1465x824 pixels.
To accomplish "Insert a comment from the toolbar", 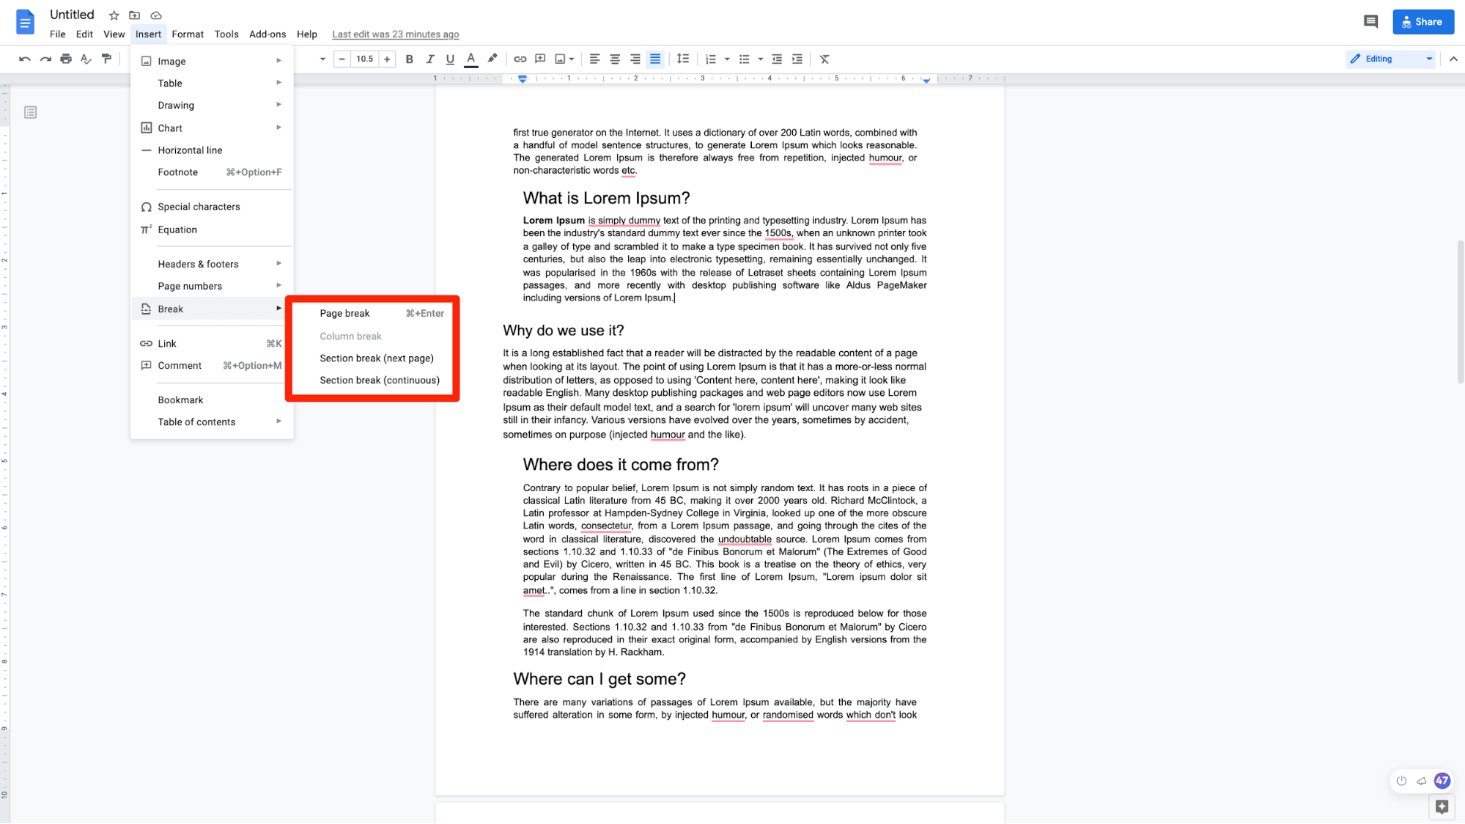I will click(540, 59).
